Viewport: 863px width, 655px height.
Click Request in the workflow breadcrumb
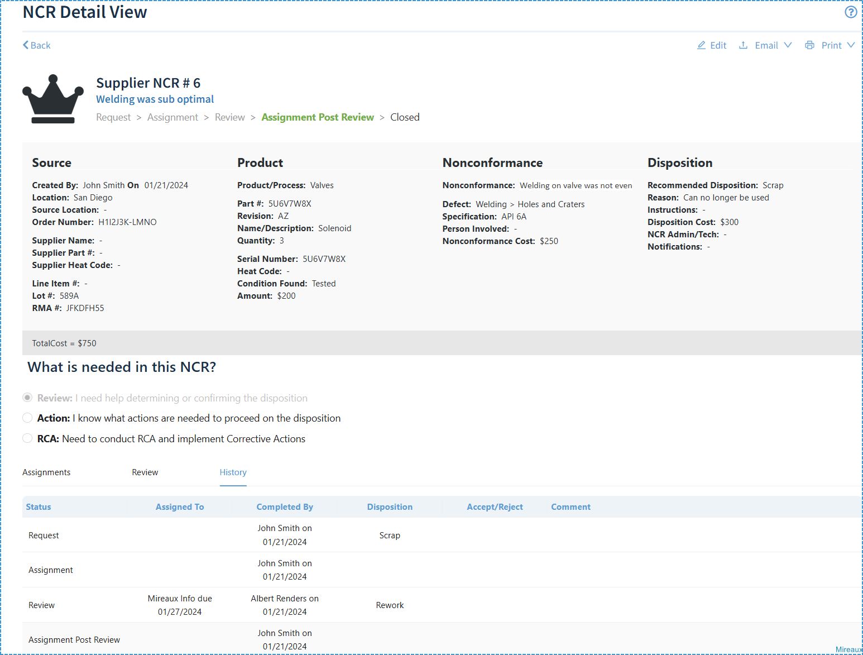tap(113, 117)
